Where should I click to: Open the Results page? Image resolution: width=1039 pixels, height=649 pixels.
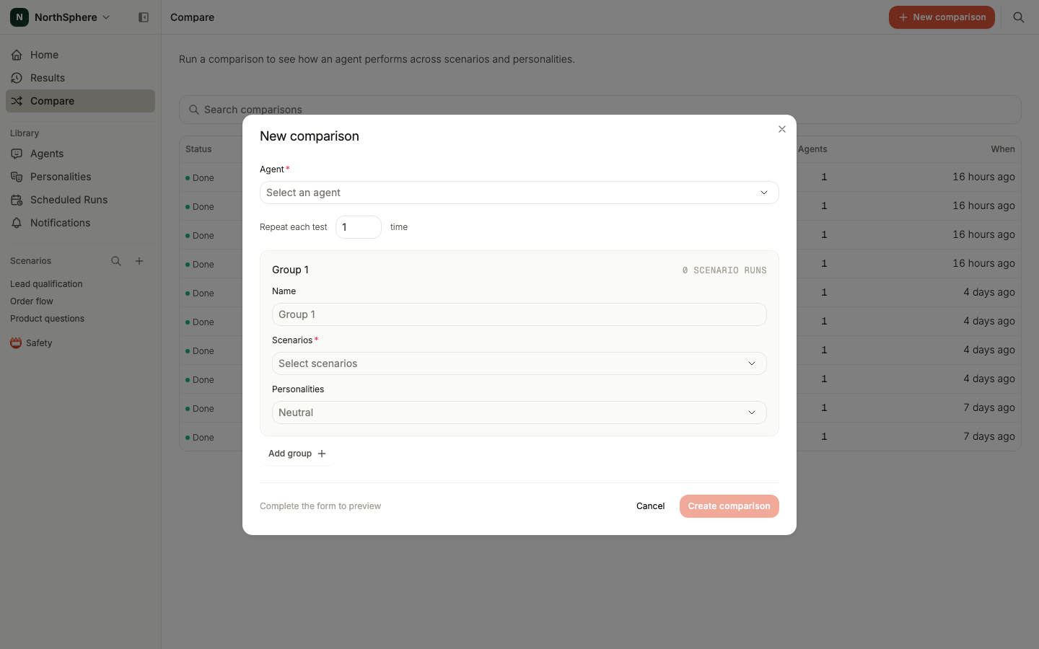(80, 78)
